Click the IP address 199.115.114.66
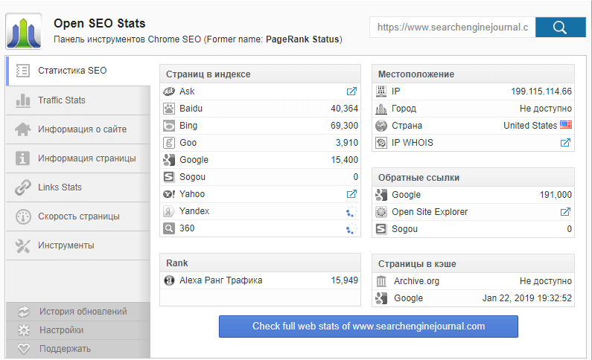Viewport: 592px width, 360px height. pos(541,91)
